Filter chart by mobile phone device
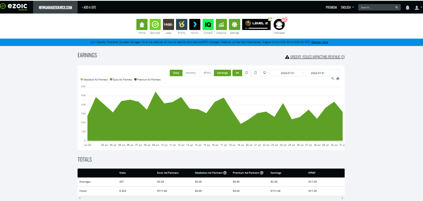 (x=246, y=73)
